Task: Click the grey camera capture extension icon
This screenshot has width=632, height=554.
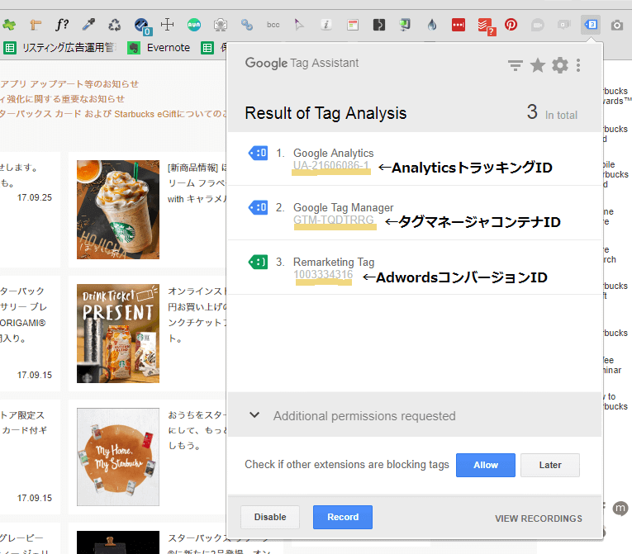Action: (221, 25)
